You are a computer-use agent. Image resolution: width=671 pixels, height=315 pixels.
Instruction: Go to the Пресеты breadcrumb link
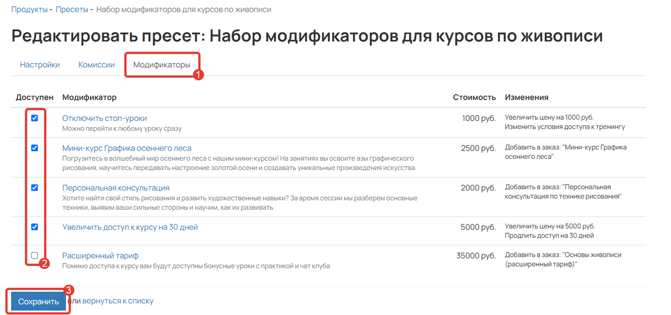click(x=72, y=10)
